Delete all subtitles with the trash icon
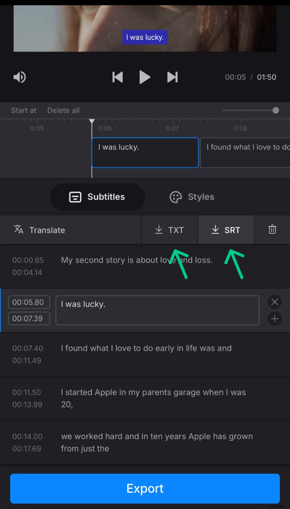 pos(273,230)
